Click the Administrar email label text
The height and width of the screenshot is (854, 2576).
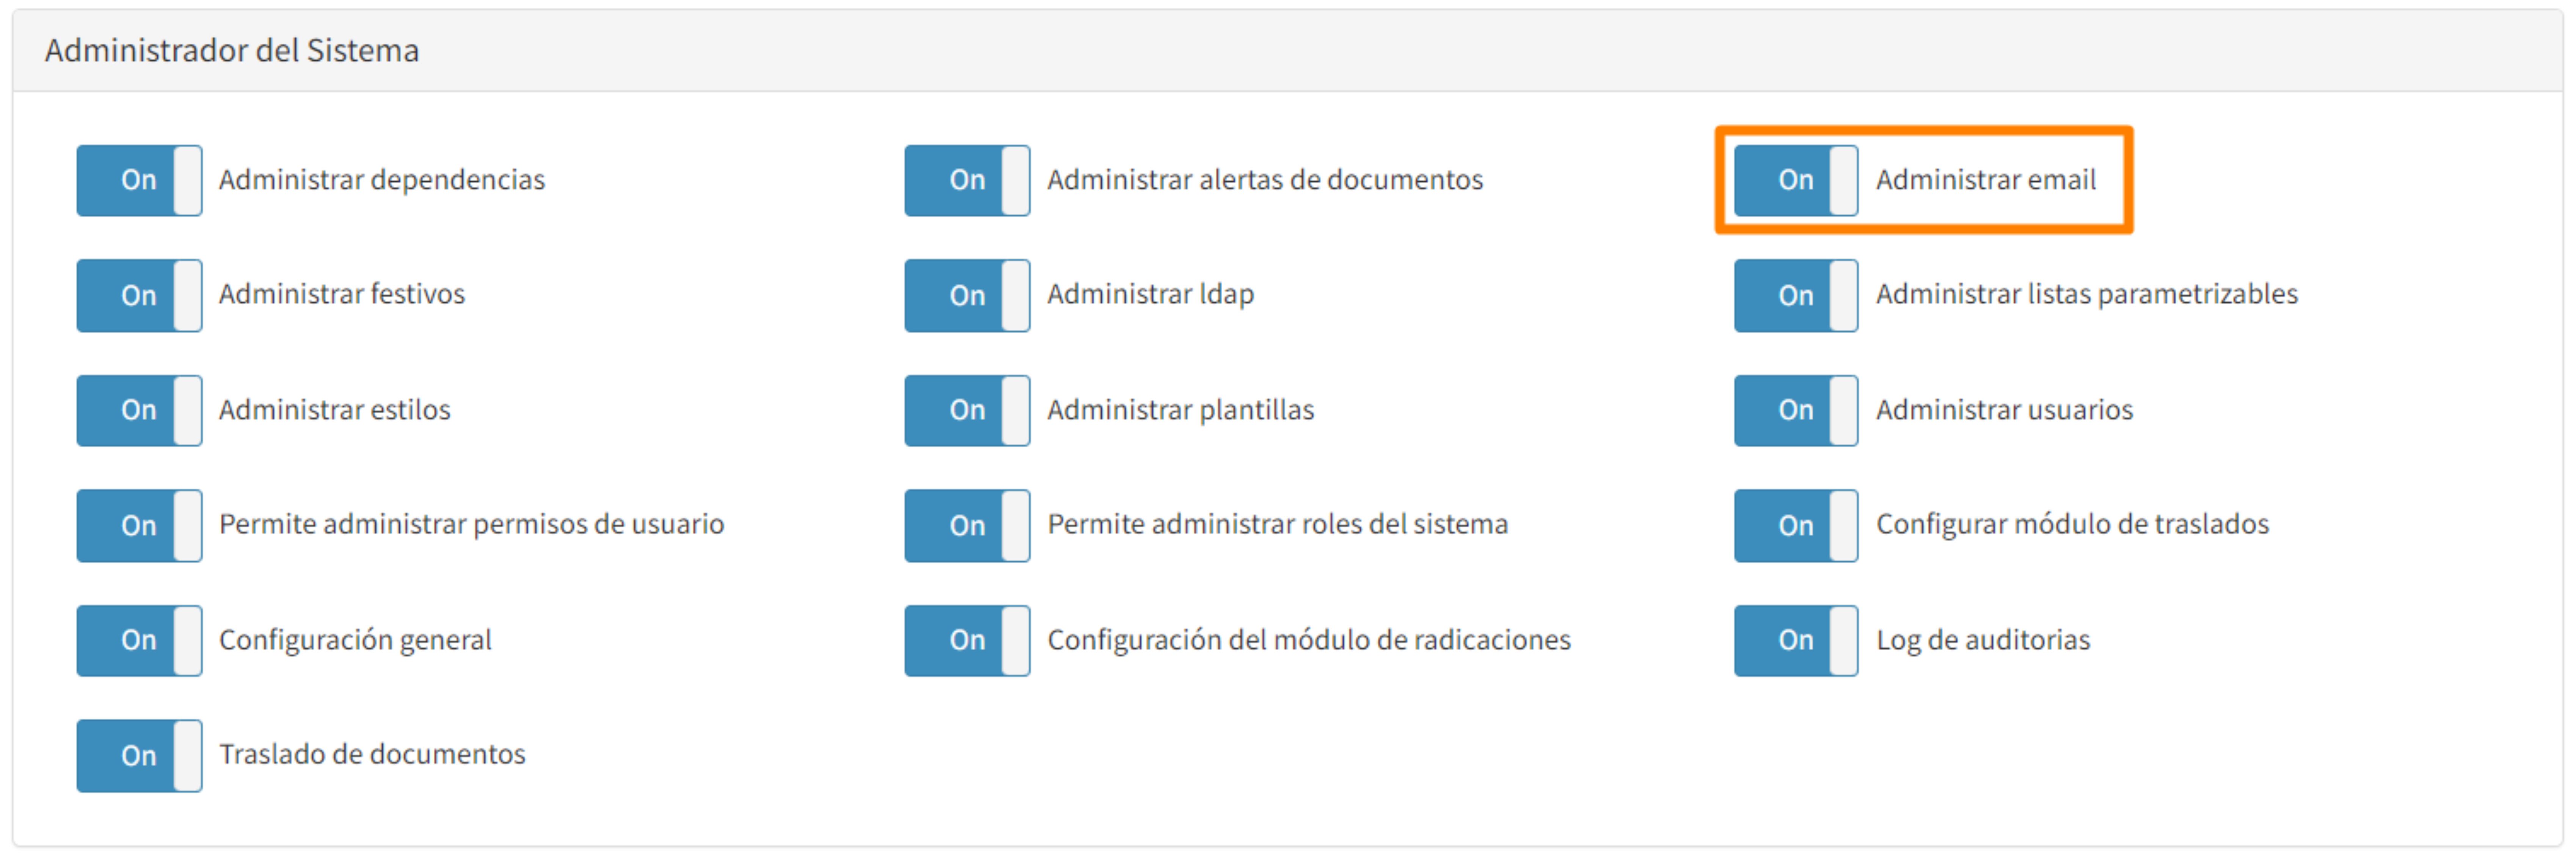point(1985,180)
